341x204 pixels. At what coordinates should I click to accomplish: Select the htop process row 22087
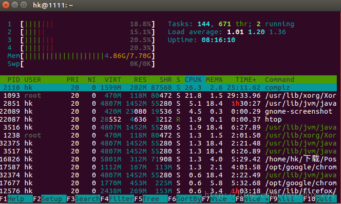(x=168, y=119)
